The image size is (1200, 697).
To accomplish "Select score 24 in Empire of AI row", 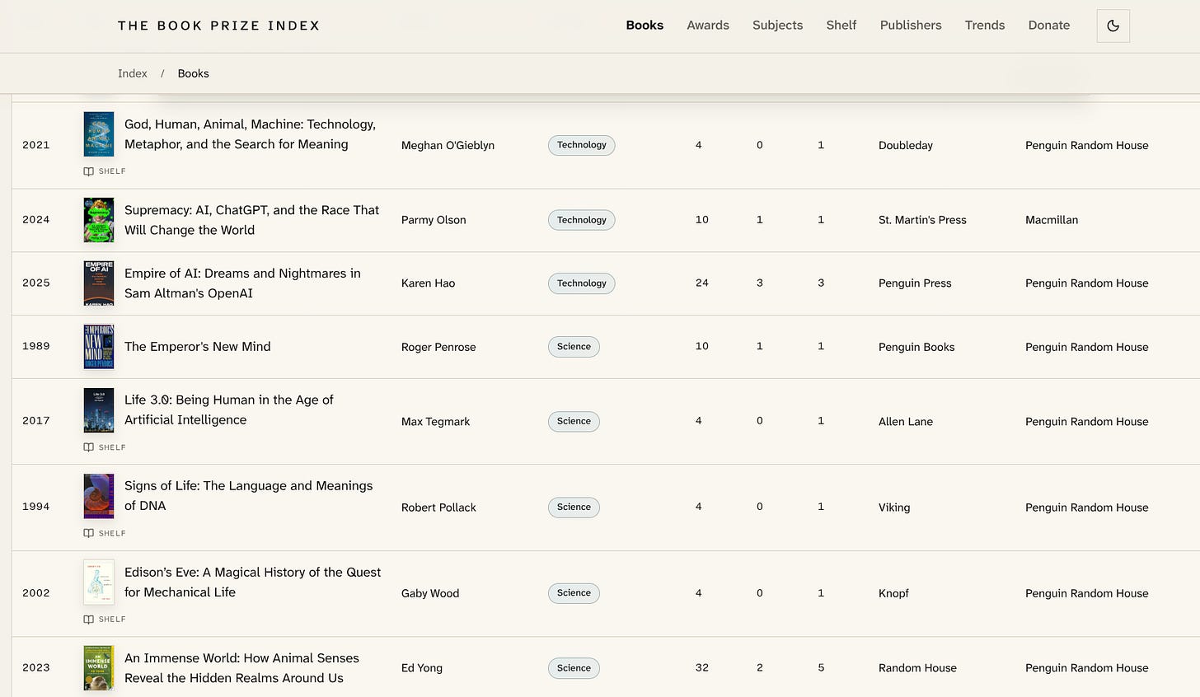I will pyautogui.click(x=702, y=283).
